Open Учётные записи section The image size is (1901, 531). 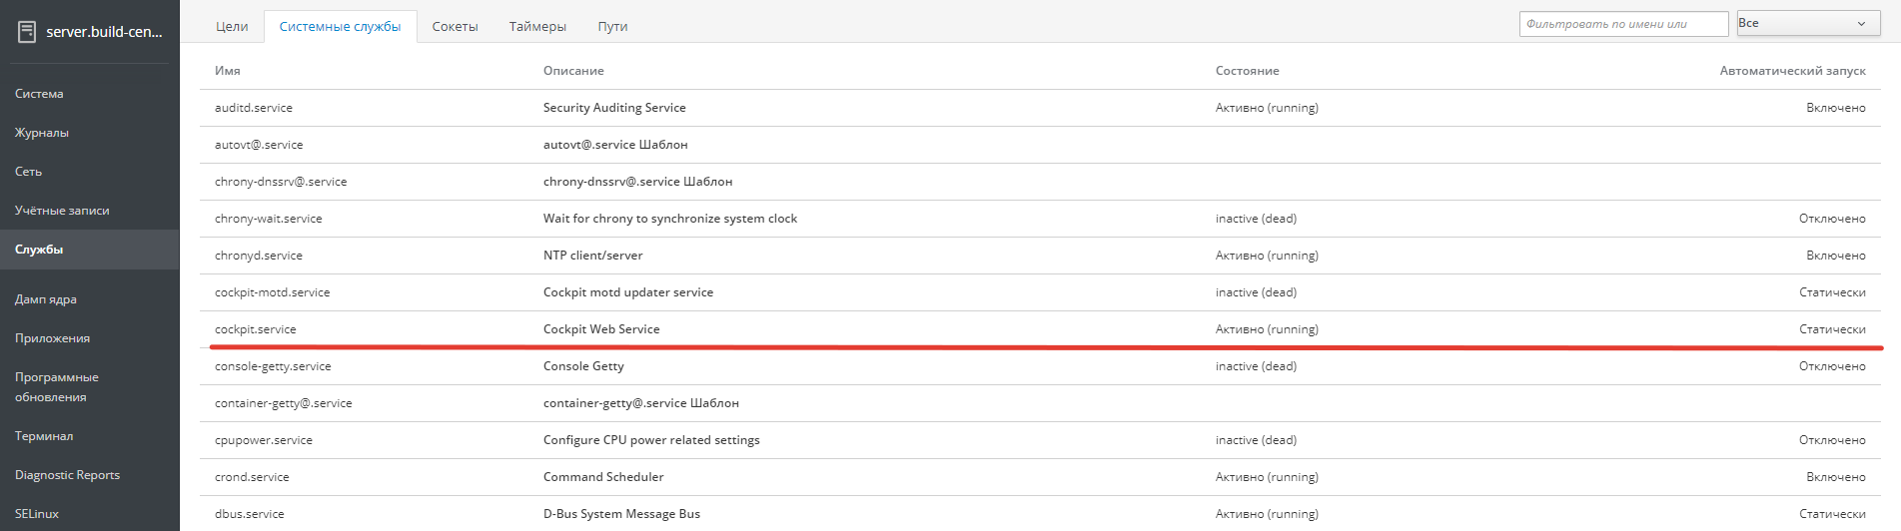pos(62,211)
